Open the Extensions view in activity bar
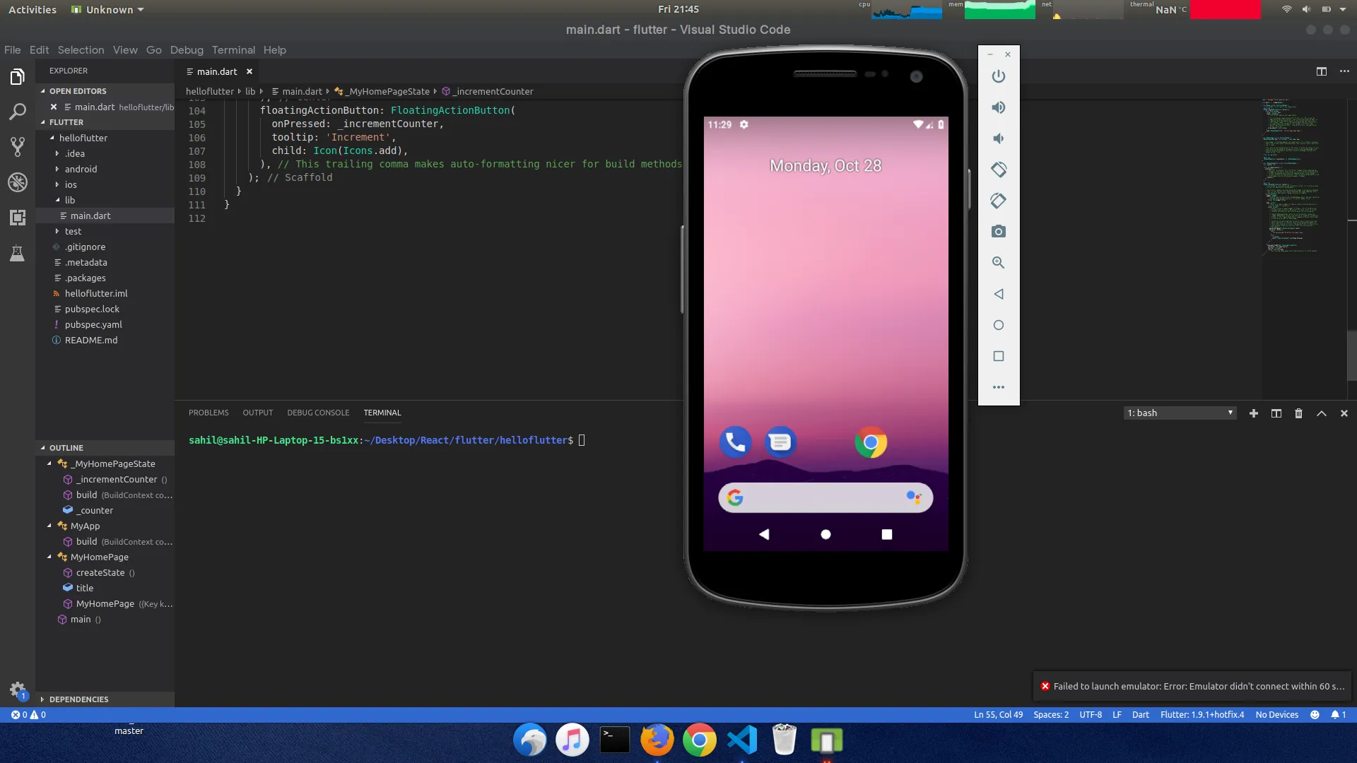This screenshot has width=1357, height=763. pyautogui.click(x=18, y=218)
